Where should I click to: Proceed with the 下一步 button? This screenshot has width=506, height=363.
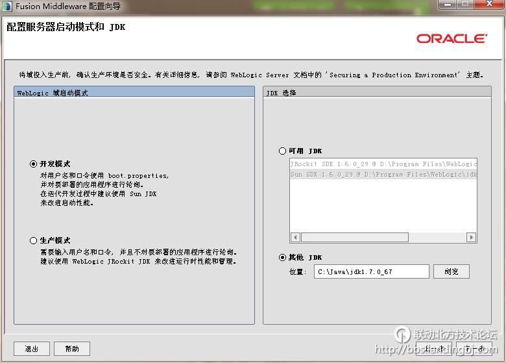pyautogui.click(x=474, y=349)
